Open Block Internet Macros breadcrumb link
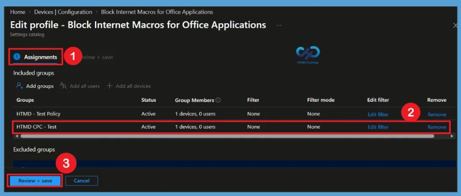 click(157, 12)
